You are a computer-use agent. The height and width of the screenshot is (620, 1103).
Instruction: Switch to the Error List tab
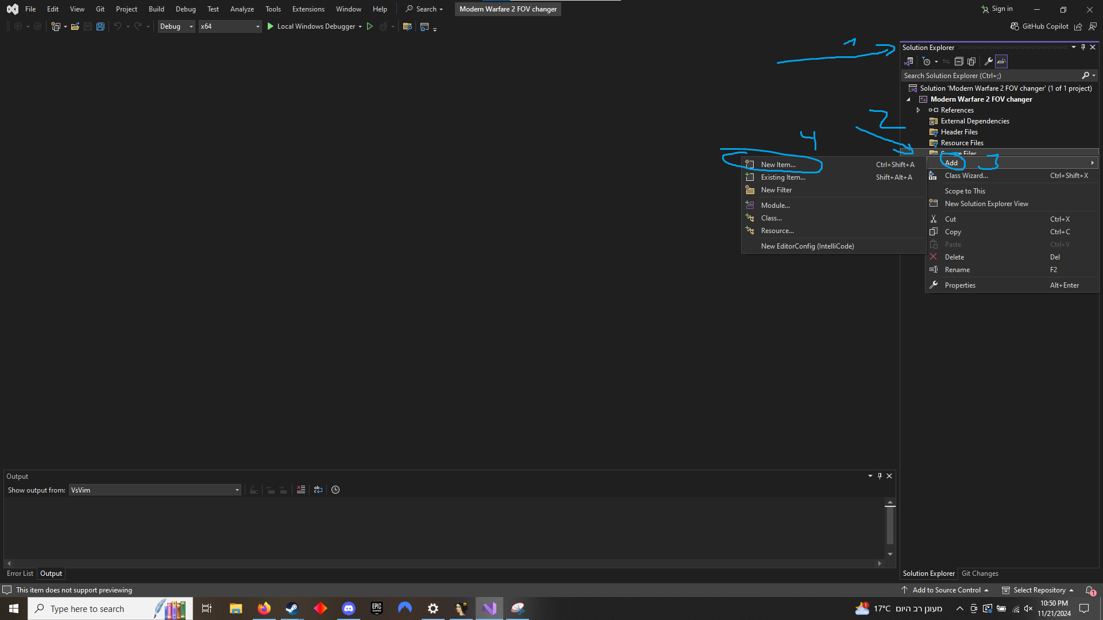tap(20, 573)
